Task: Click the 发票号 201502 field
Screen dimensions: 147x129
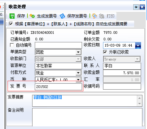Action: [x=58, y=87]
